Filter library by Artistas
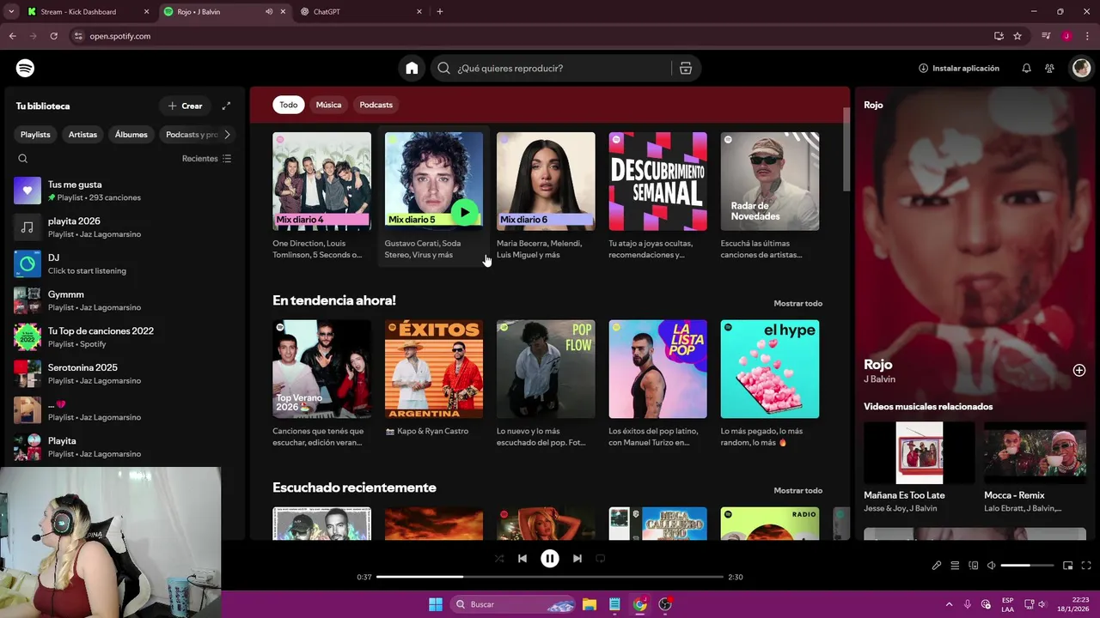Image resolution: width=1100 pixels, height=618 pixels. [82, 135]
